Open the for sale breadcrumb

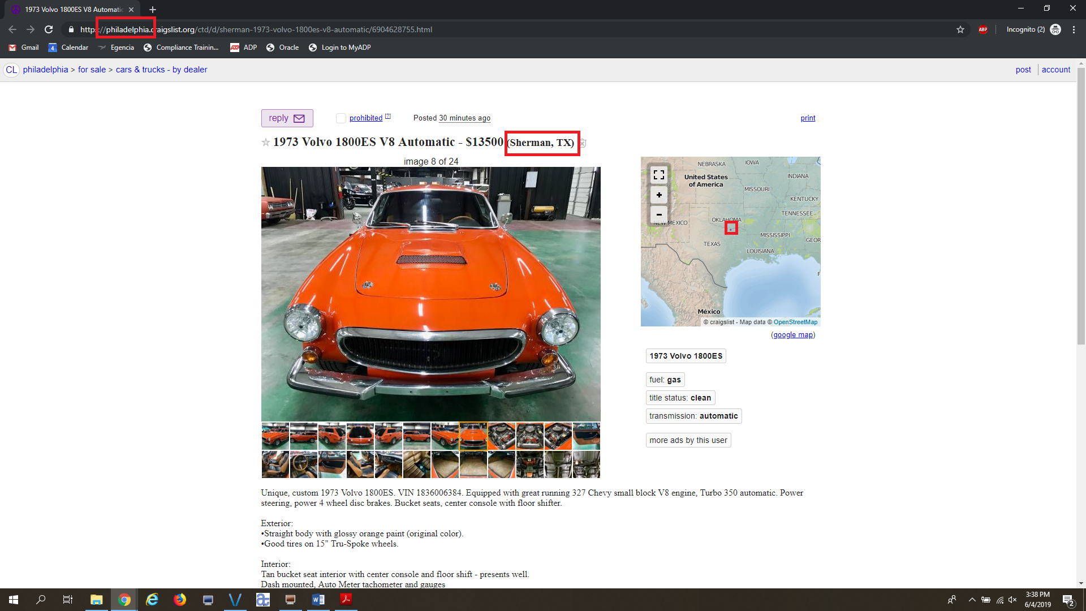[x=92, y=70]
